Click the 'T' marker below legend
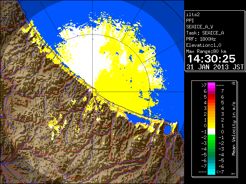Image resolution: width=246 pixels, height=184 pixels. pos(234,174)
